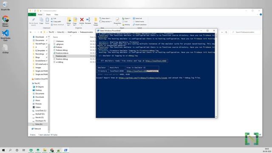Open the Move to dropdown
This screenshot has height=153, width=272.
(x=69, y=22)
